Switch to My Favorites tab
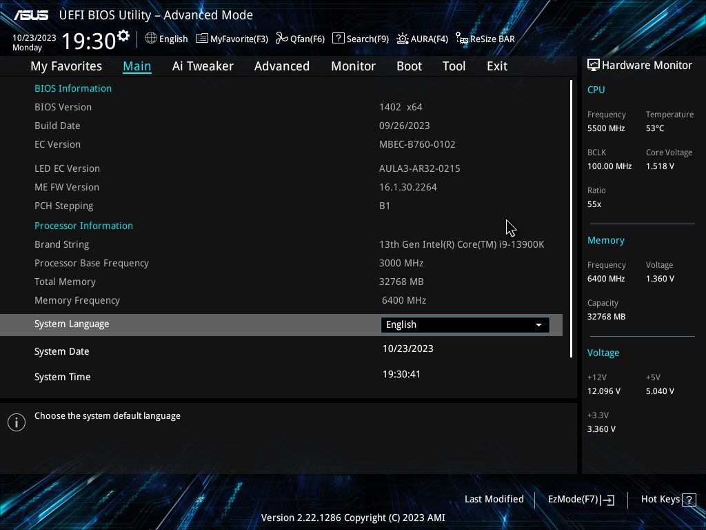This screenshot has width=706, height=530. coord(66,66)
